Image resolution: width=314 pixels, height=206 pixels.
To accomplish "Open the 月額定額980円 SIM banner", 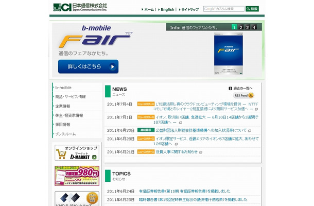I will [77, 176].
